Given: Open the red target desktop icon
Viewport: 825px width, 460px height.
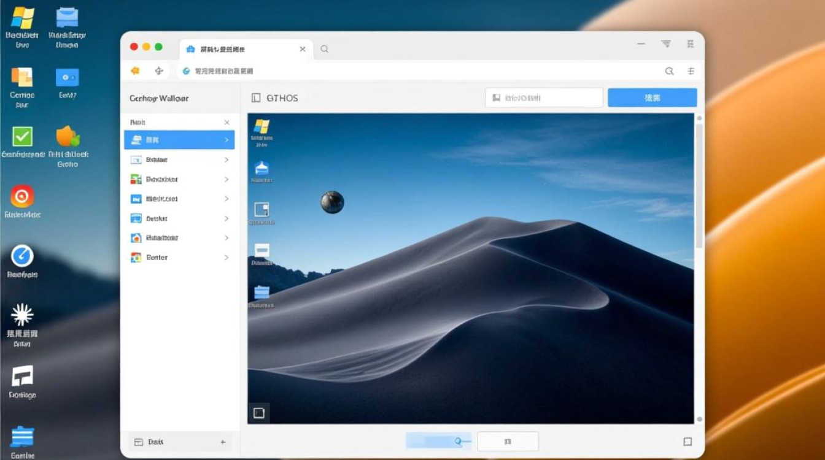Looking at the screenshot, I should [x=22, y=196].
